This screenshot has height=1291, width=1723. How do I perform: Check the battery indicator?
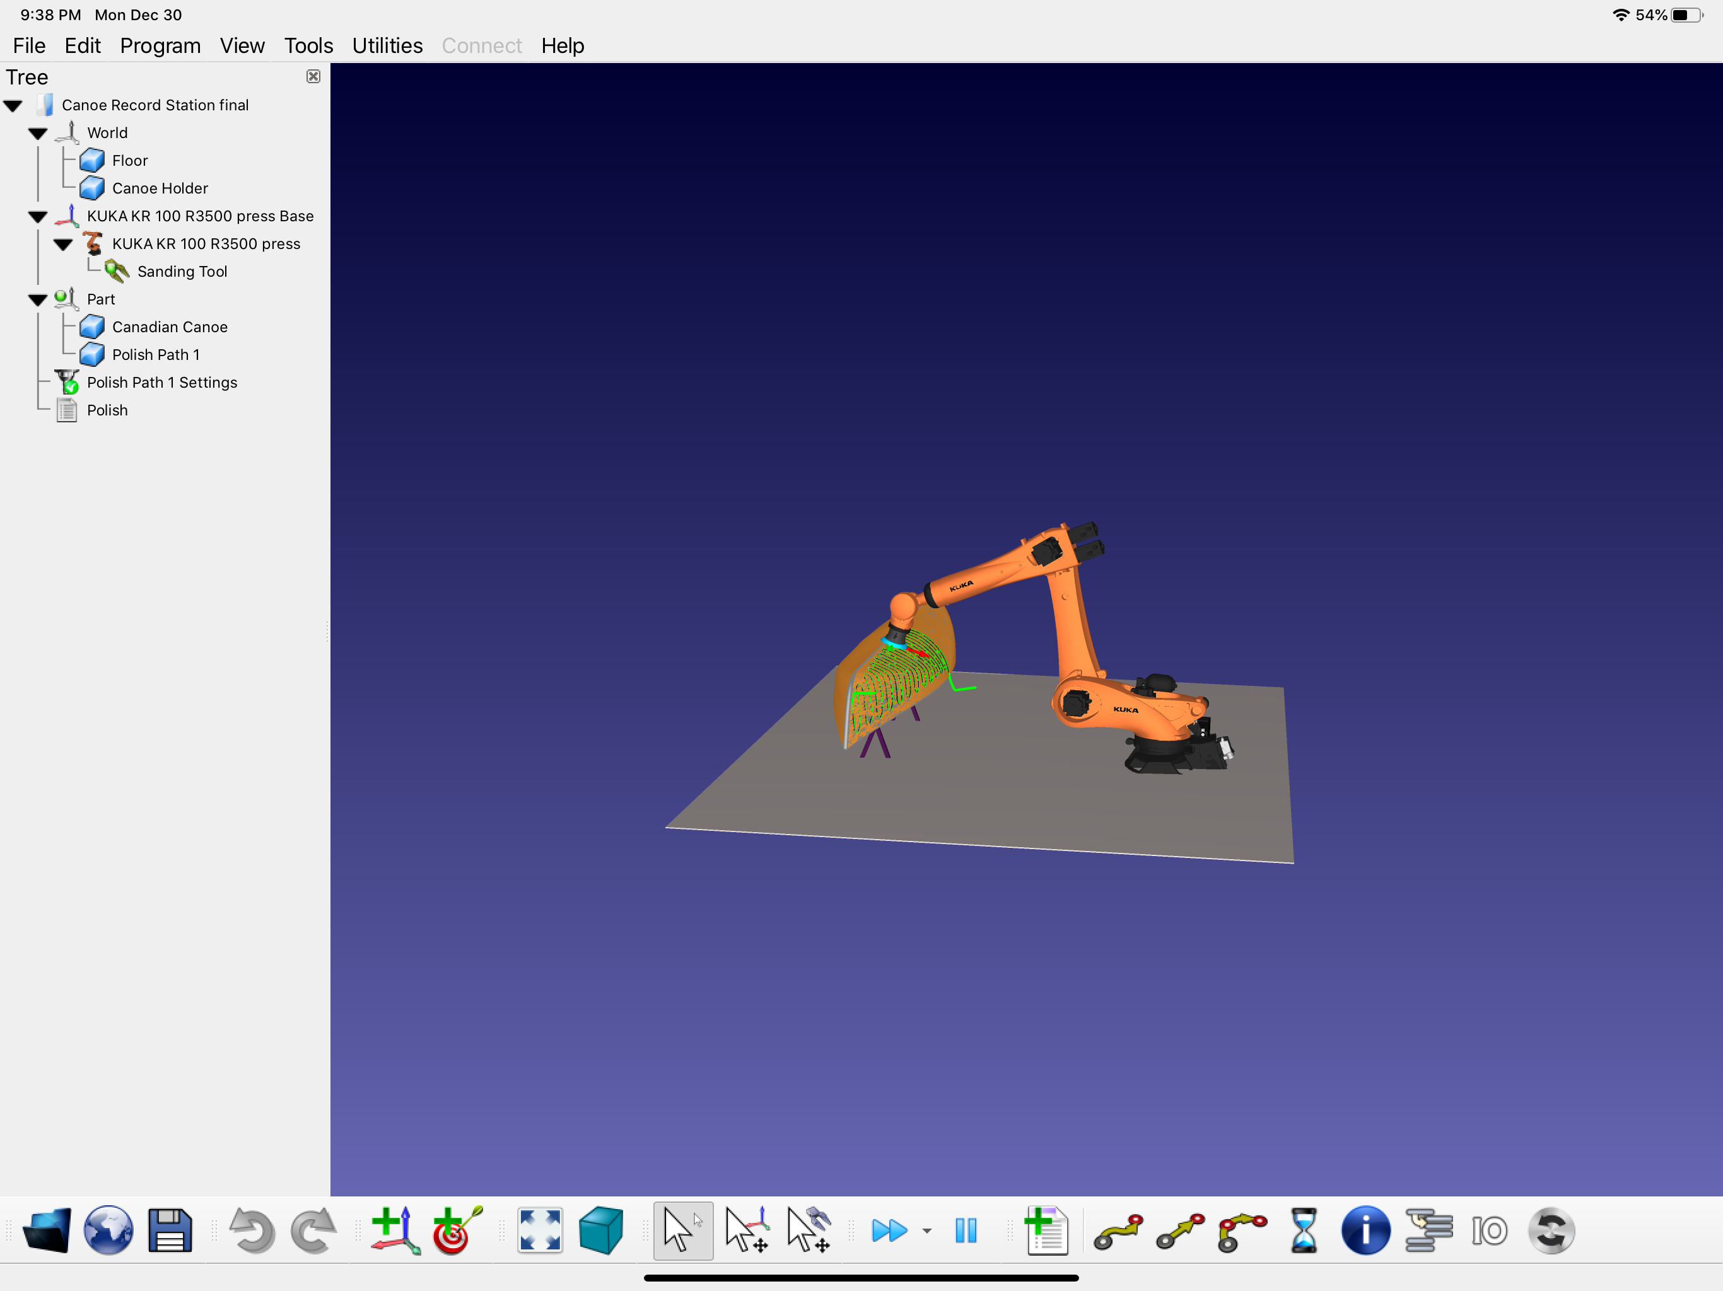pyautogui.click(x=1687, y=14)
